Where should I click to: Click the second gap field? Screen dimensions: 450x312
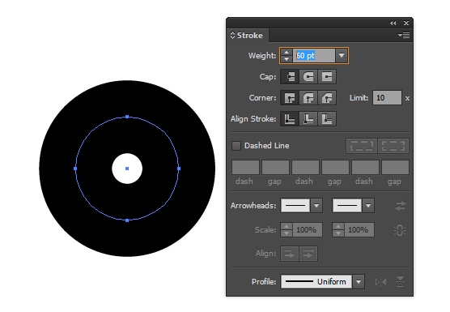coord(336,168)
